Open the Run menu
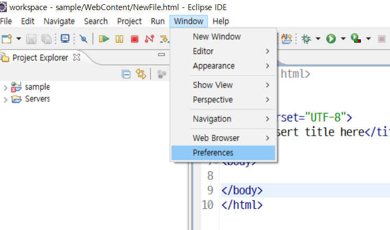Image resolution: width=390 pixels, height=230 pixels. (158, 21)
